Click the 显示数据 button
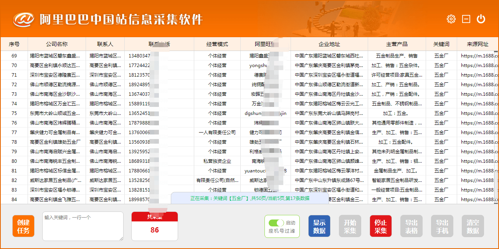 tap(319, 226)
